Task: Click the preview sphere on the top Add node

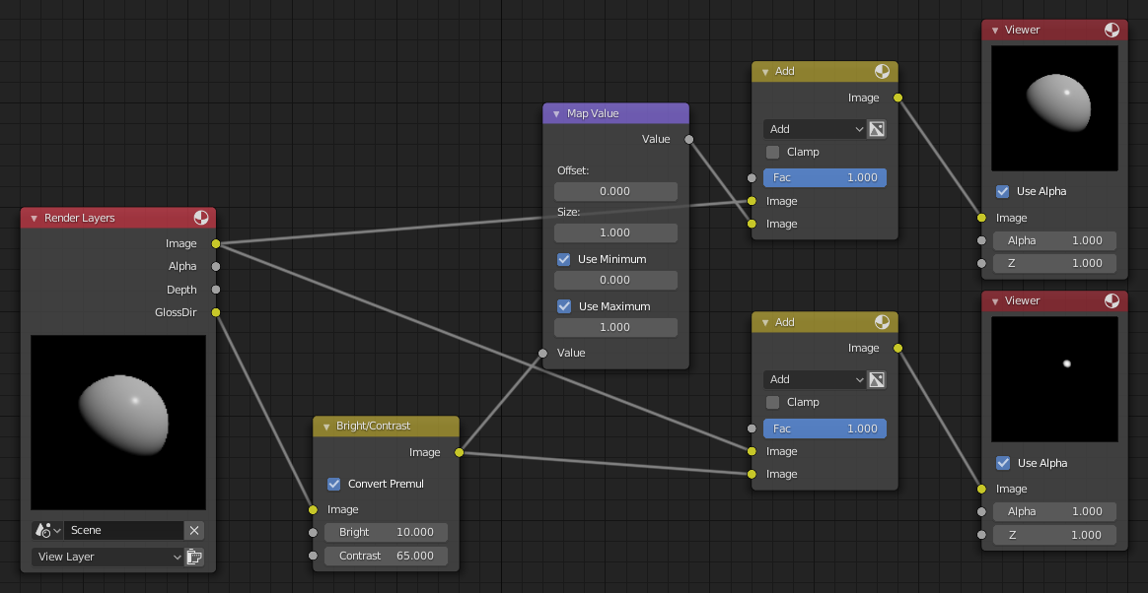Action: tap(884, 71)
